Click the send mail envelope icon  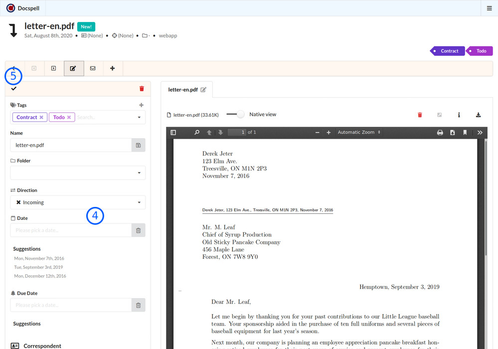coord(93,68)
